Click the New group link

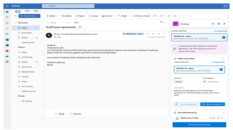(27, 101)
